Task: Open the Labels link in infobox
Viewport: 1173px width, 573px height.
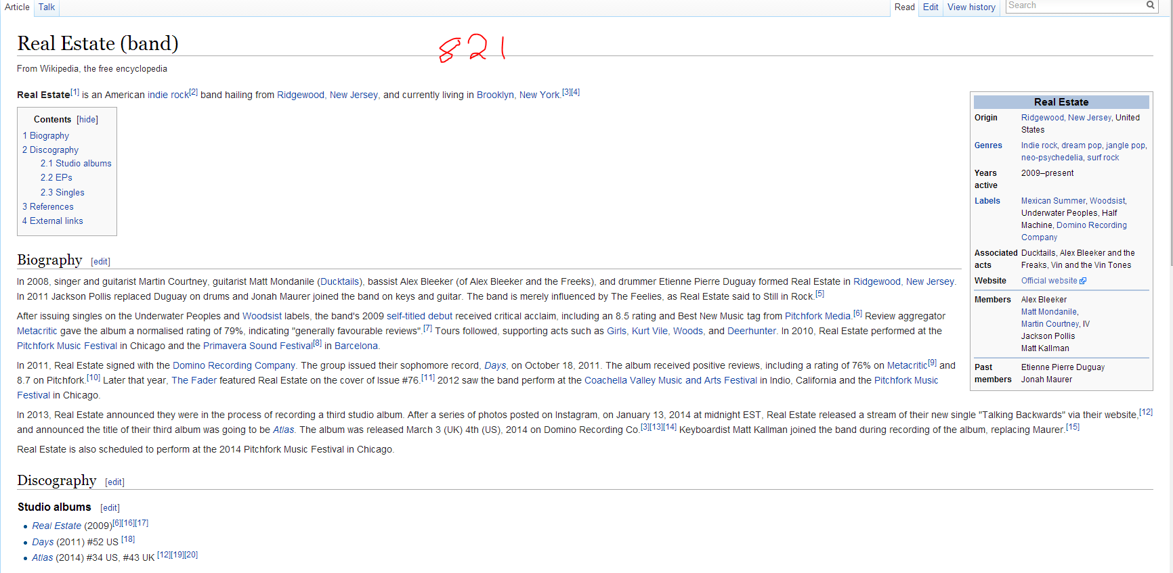Action: (x=987, y=201)
